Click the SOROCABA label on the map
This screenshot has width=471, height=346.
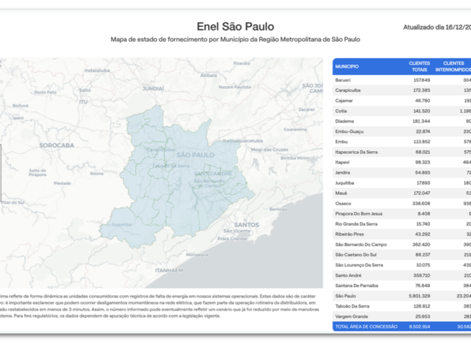[x=56, y=145]
